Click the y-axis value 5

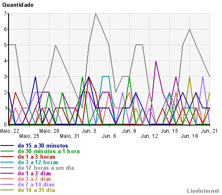point(5,45)
